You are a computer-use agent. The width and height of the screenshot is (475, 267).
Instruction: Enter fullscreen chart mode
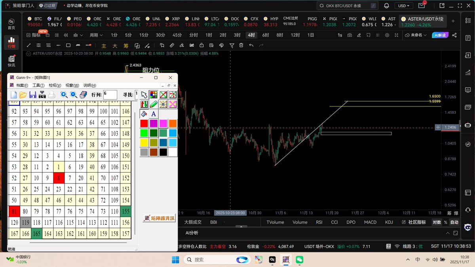tap(396, 35)
